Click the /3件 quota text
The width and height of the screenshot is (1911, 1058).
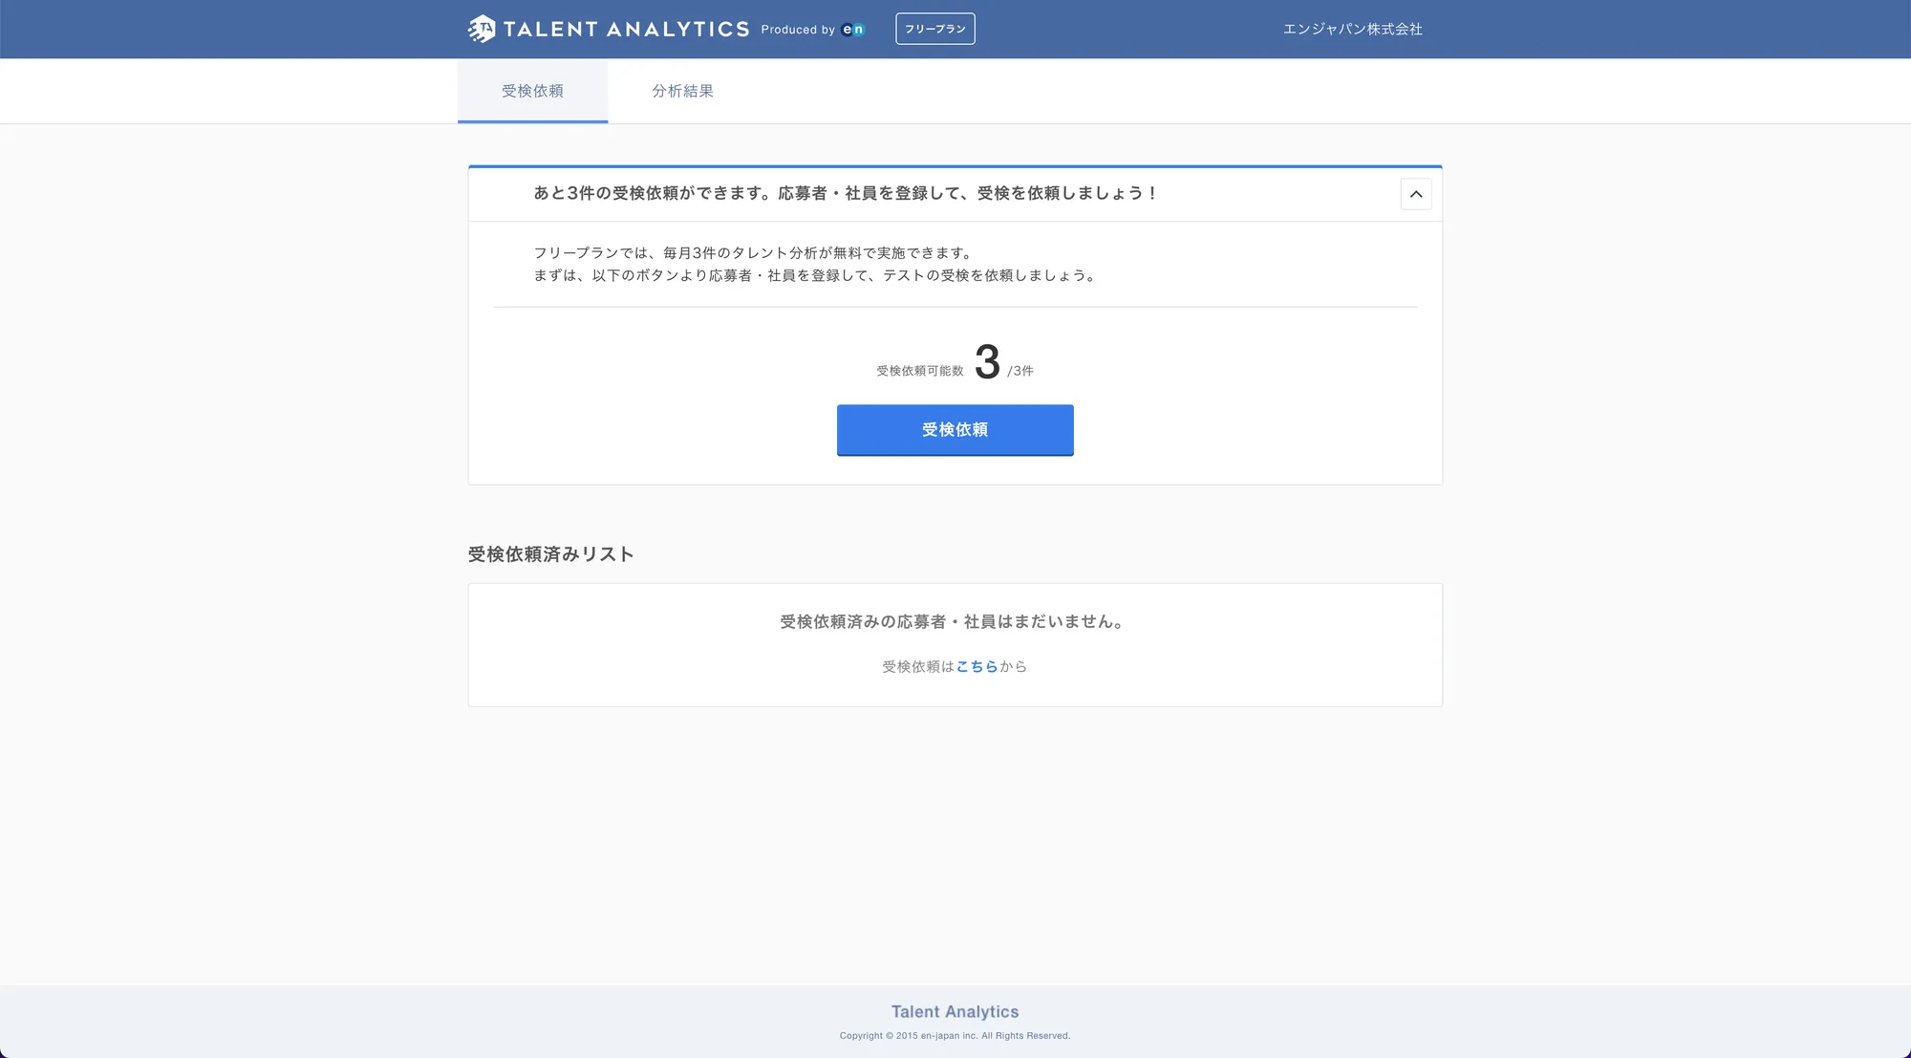1020,371
